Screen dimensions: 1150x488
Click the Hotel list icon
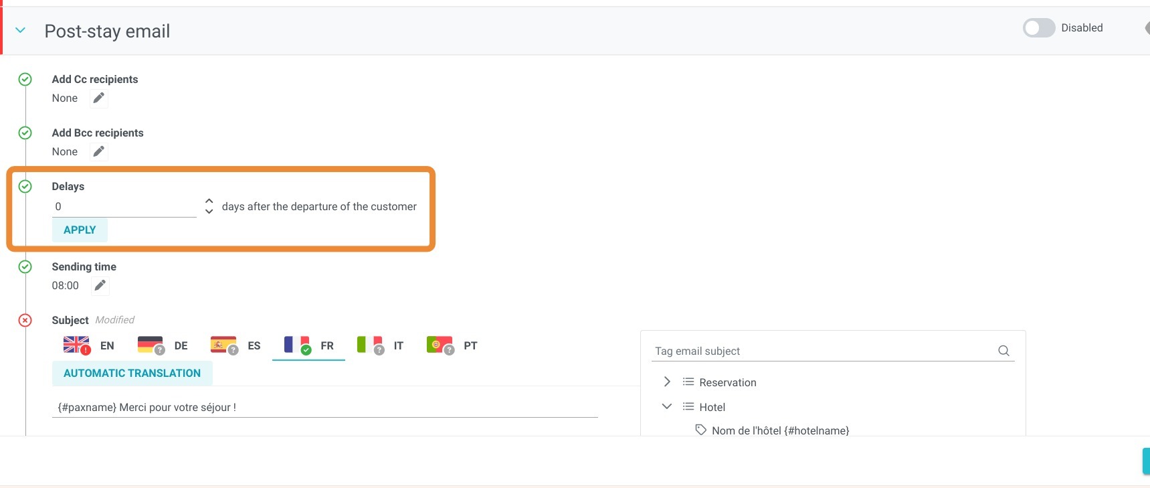tap(688, 406)
